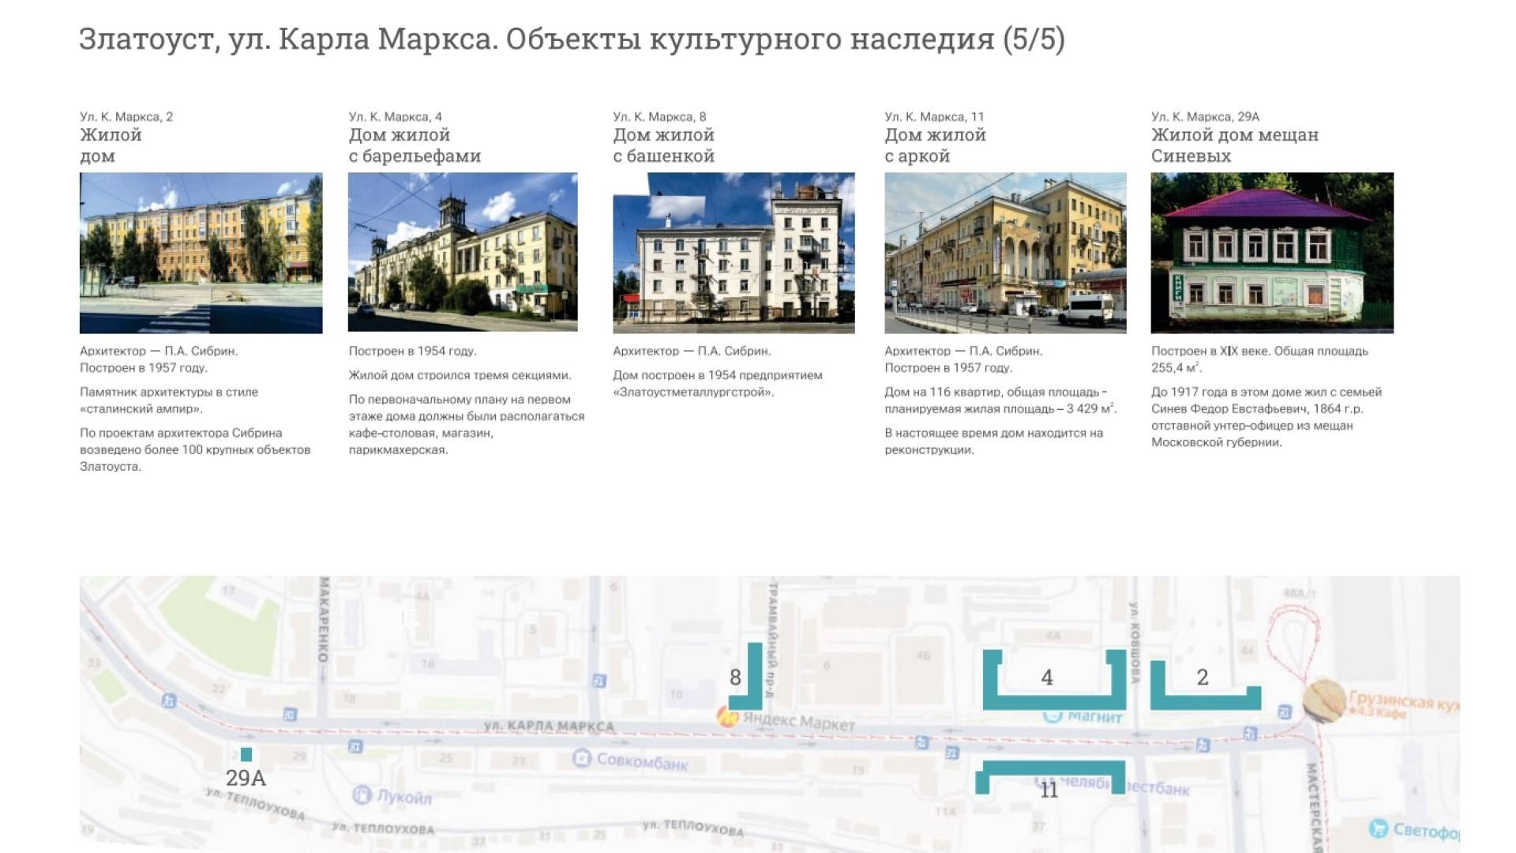This screenshot has width=1516, height=853.
Task: Click the Sovcombank map icon
Action: click(582, 758)
